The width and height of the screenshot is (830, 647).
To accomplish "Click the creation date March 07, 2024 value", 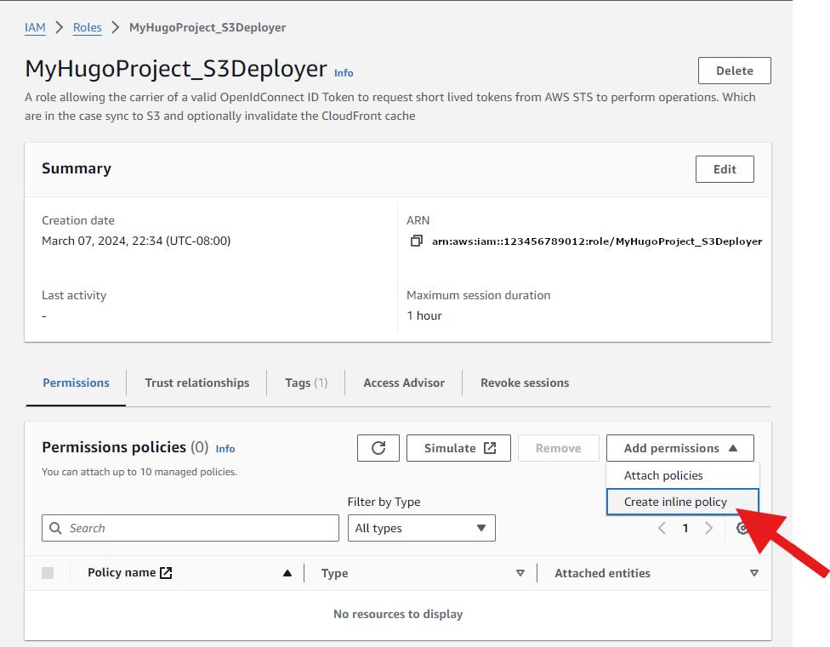I will (x=136, y=241).
